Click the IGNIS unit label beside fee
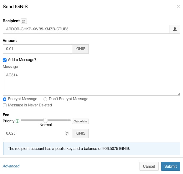183x174 pixels. (x=80, y=133)
